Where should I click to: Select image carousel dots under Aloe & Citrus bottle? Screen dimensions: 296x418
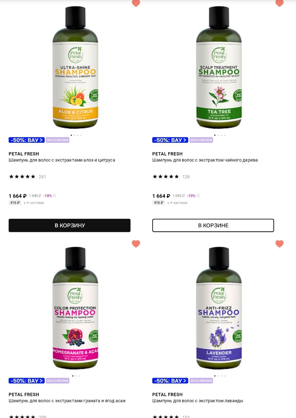click(x=76, y=135)
